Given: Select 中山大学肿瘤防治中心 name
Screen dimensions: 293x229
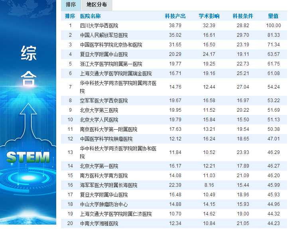Looking at the screenshot, I should 104,204.
